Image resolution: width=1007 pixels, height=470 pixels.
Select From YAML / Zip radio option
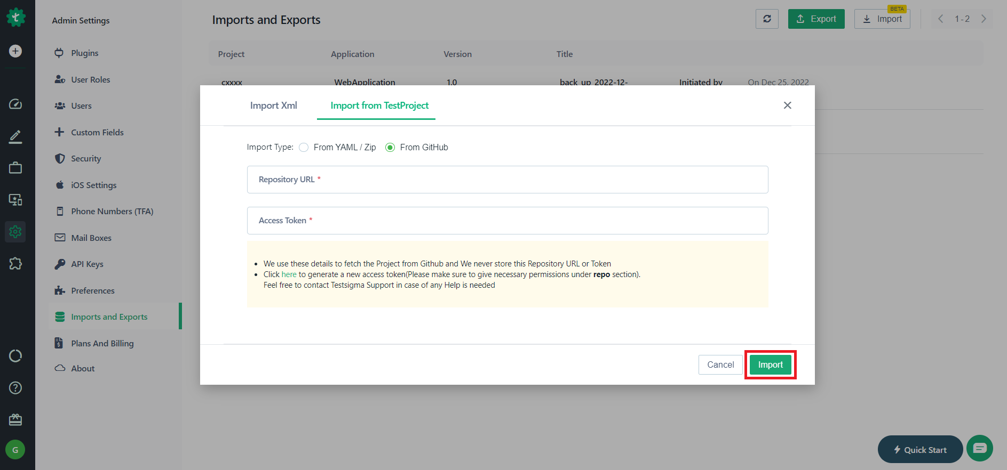304,148
